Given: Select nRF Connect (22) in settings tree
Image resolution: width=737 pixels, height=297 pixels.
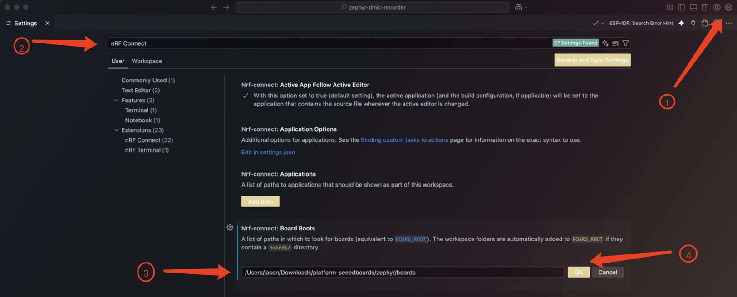Looking at the screenshot, I should click(149, 140).
